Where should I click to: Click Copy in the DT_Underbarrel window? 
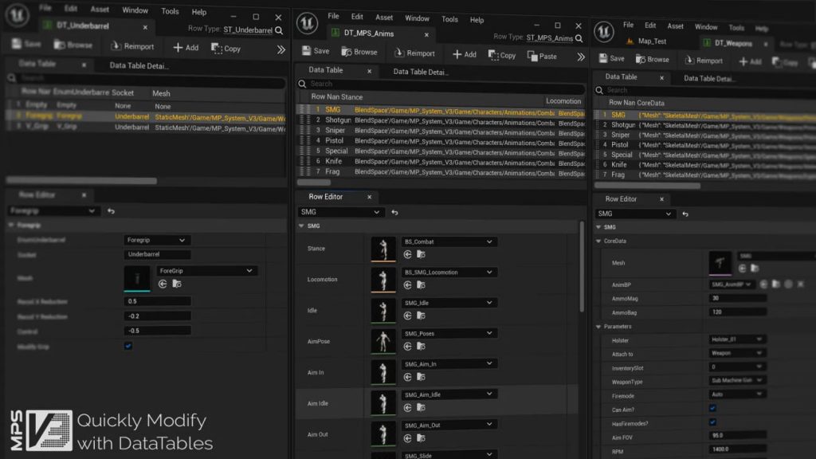coord(226,49)
